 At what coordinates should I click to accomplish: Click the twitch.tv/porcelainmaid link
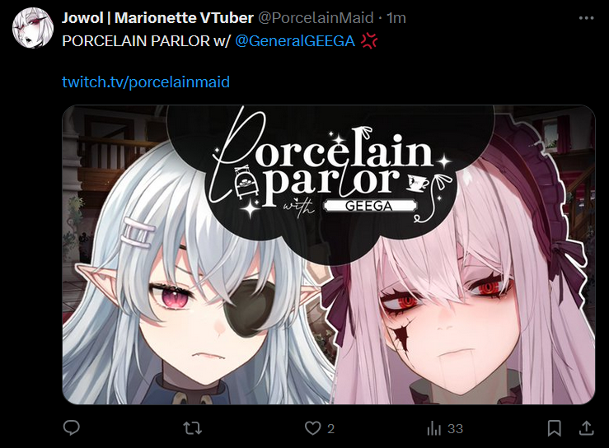(x=146, y=82)
